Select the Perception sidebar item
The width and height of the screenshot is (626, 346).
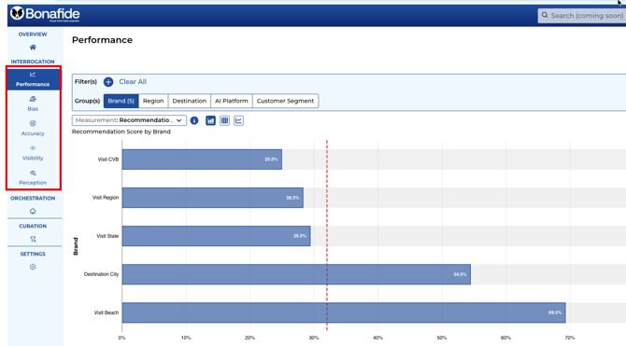click(x=33, y=177)
